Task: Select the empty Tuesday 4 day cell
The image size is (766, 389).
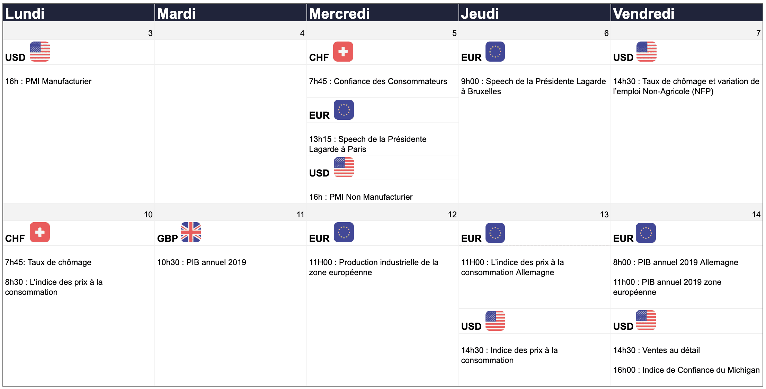Action: [x=230, y=121]
